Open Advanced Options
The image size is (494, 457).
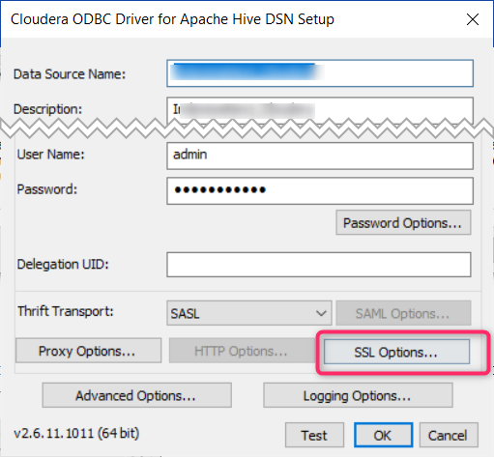click(x=136, y=395)
